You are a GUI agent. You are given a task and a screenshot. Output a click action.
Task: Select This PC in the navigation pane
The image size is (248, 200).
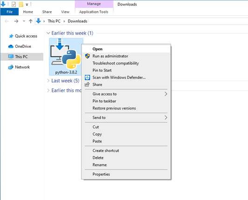(x=22, y=57)
